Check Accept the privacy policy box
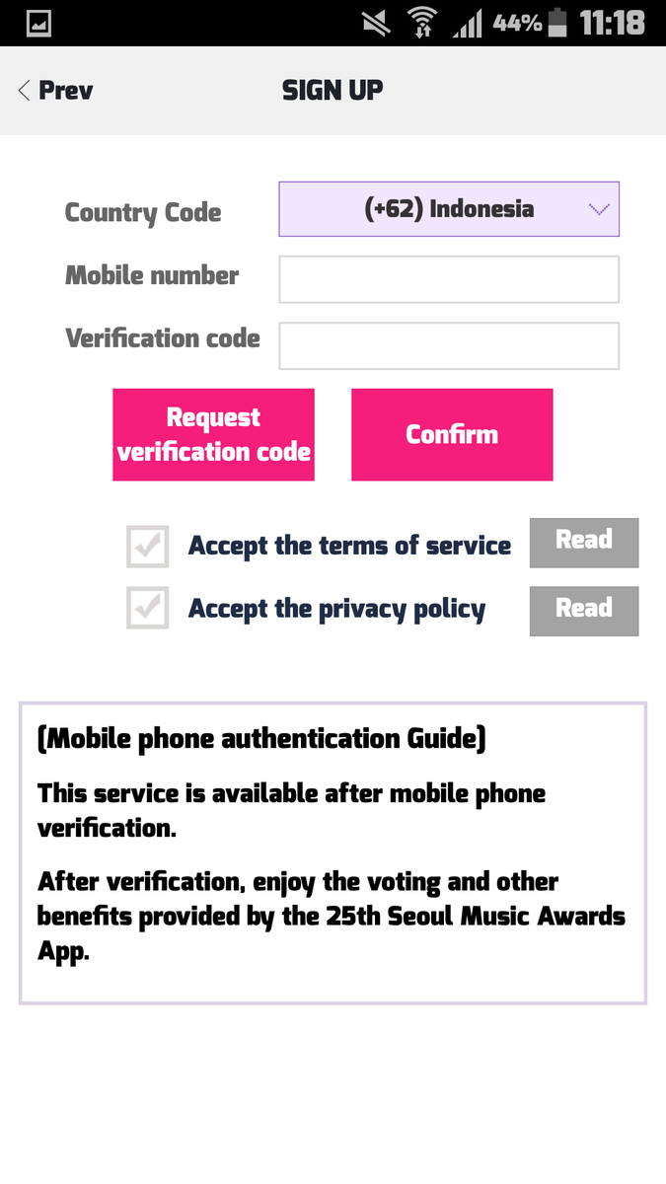666x1184 pixels. pyautogui.click(x=148, y=608)
